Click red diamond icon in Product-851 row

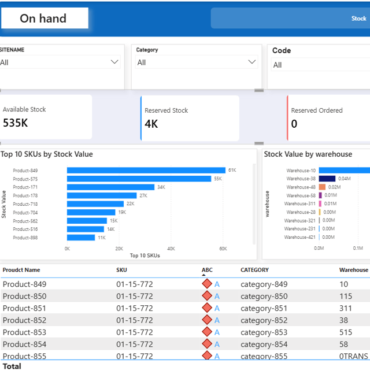[x=207, y=308]
